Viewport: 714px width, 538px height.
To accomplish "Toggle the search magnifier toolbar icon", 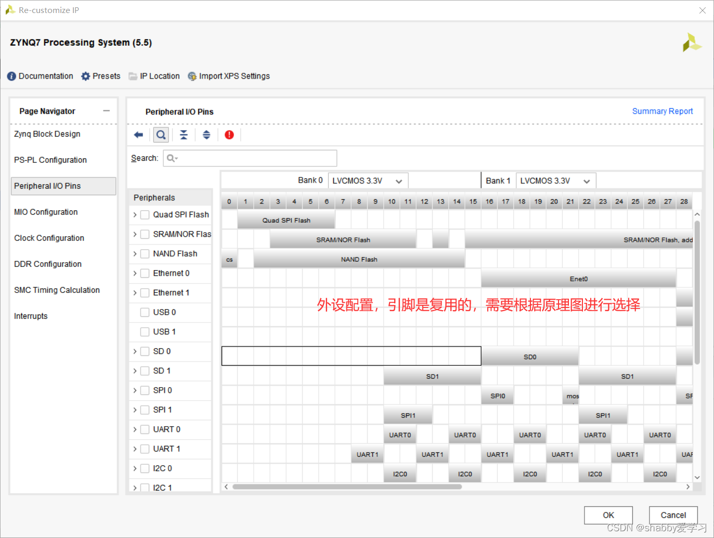I will (161, 135).
